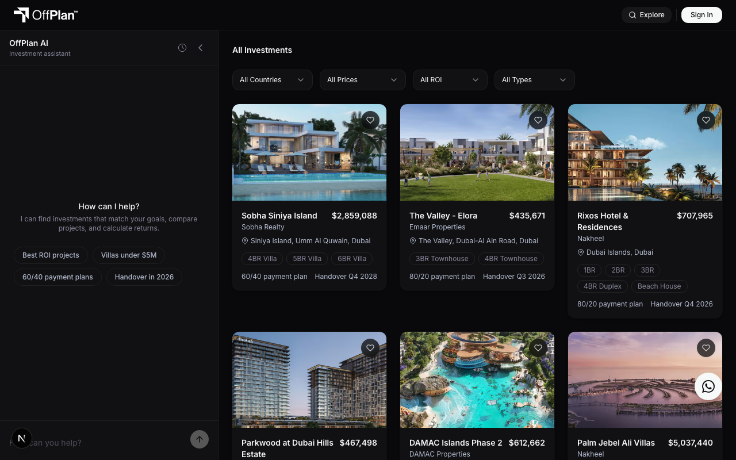Click Handover Q4 2028 text
This screenshot has width=736, height=460.
click(346, 277)
